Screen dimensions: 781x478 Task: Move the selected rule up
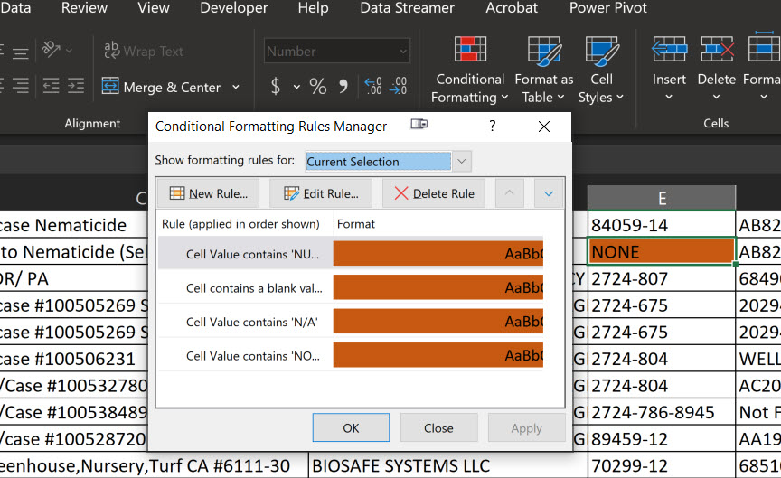pos(510,193)
